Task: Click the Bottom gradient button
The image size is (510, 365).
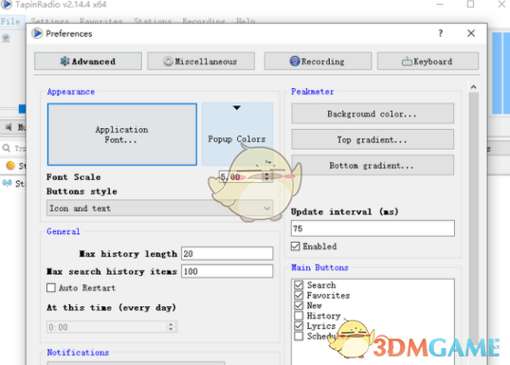Action: pyautogui.click(x=373, y=165)
